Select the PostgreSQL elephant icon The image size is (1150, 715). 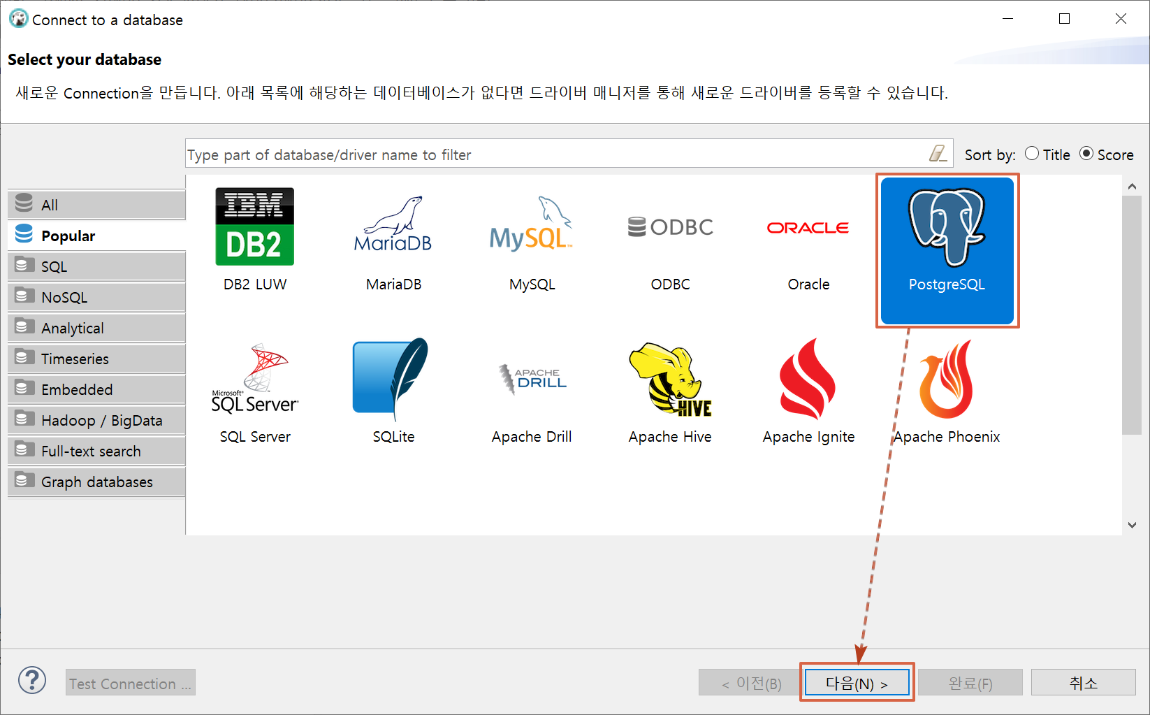pos(947,227)
